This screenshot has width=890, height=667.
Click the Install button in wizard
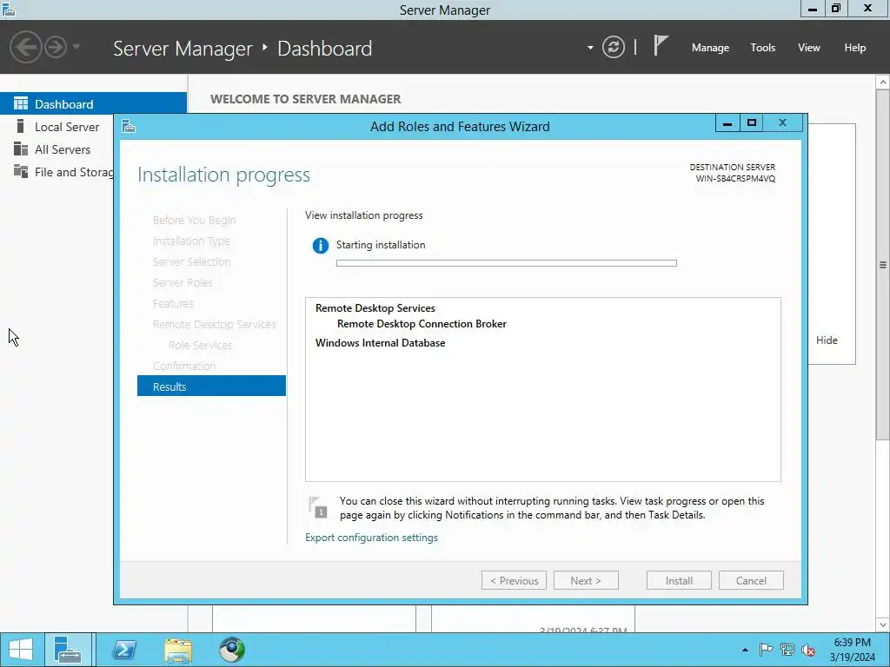pyautogui.click(x=679, y=581)
